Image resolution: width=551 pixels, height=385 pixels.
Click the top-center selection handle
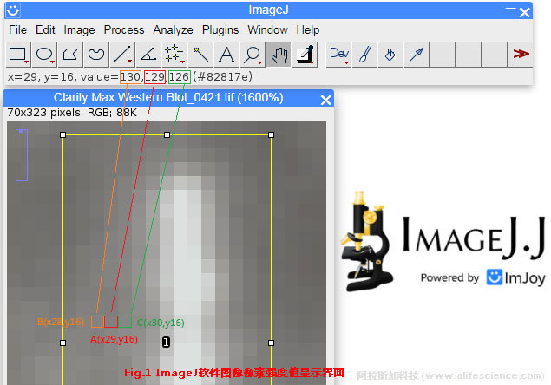click(167, 134)
